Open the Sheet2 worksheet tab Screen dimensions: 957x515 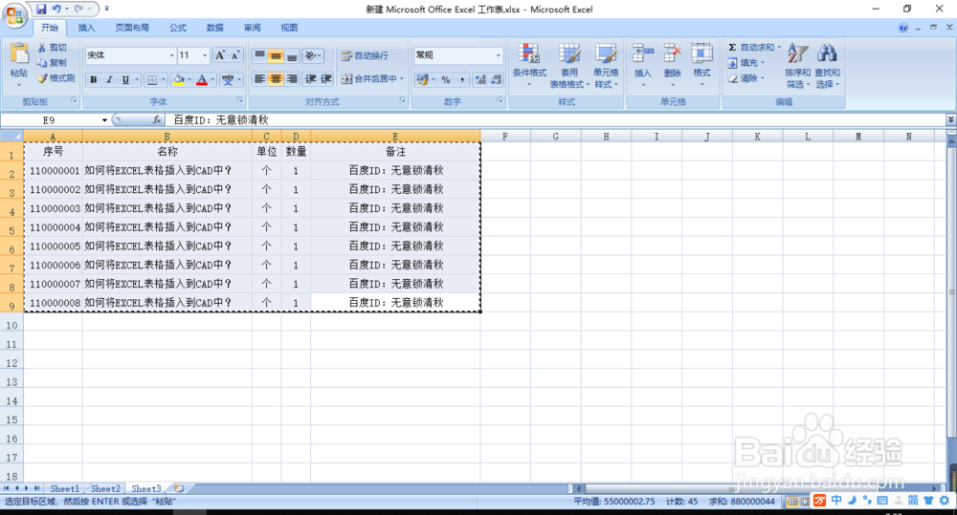(x=105, y=489)
